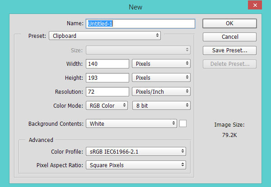Click the Cancel button
Image resolution: width=271 pixels, height=187 pixels.
[x=229, y=37]
